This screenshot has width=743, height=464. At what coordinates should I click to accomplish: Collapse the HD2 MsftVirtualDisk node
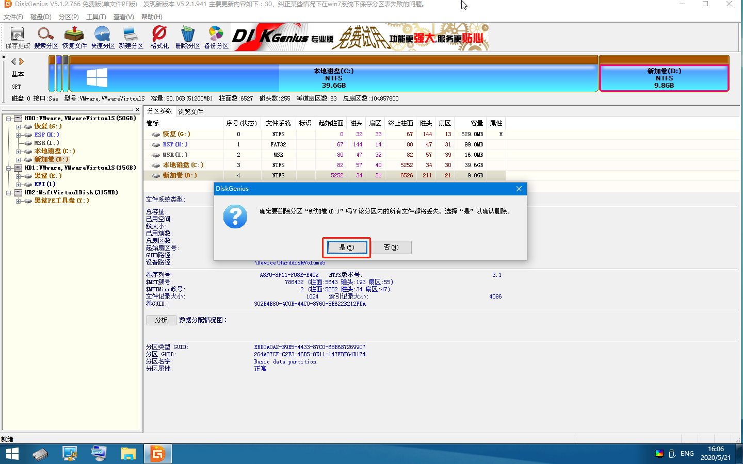click(9, 193)
